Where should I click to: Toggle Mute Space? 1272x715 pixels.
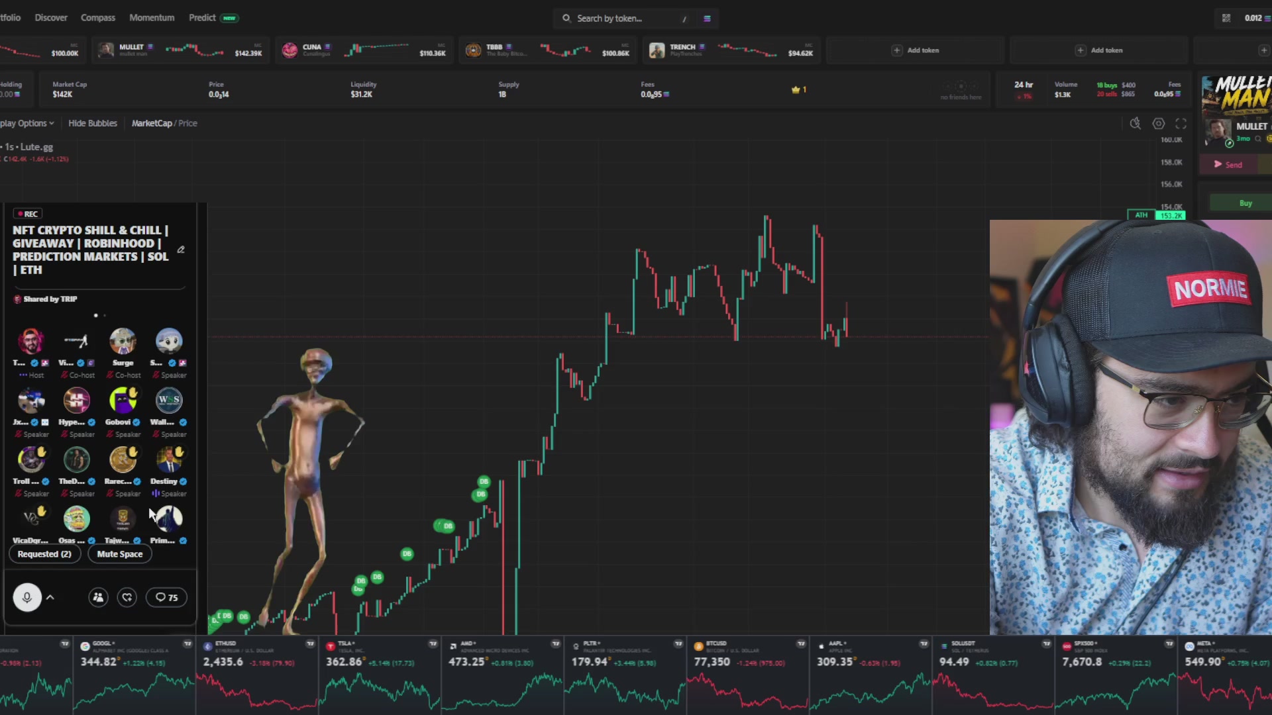120,554
